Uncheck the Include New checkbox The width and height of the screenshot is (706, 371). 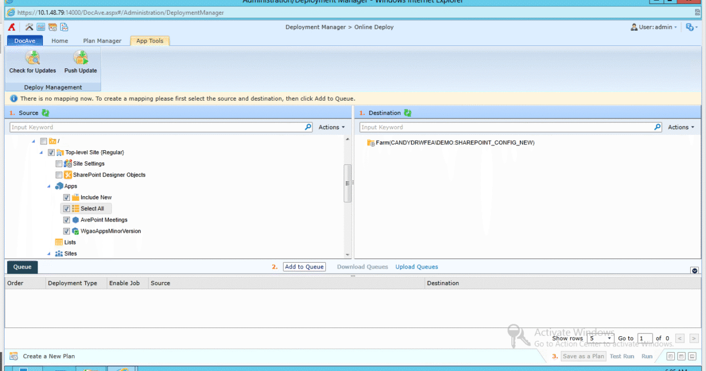pos(66,197)
